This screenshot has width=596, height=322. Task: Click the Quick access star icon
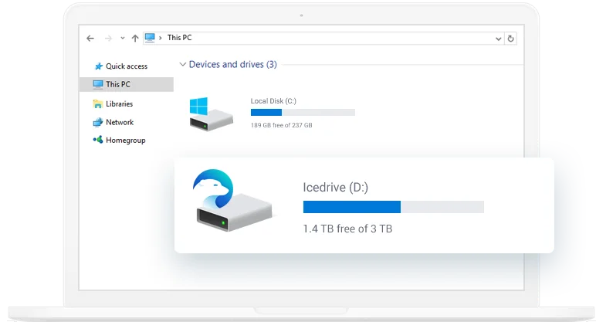pos(99,66)
